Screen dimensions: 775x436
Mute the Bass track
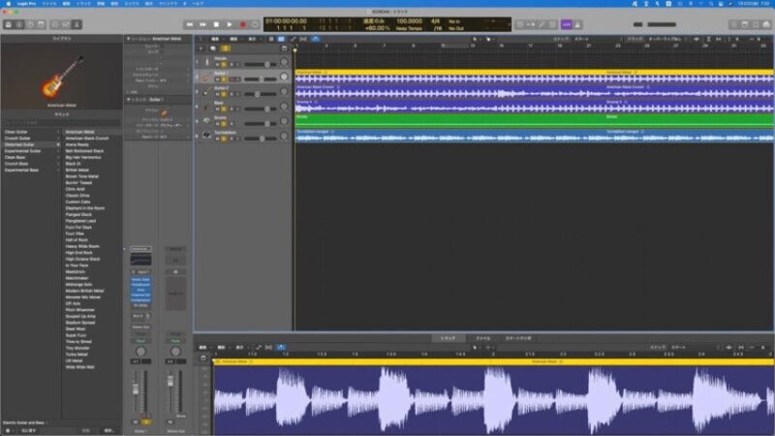(218, 109)
